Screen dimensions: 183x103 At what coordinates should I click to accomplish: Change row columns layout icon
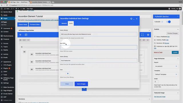pos(24,40)
